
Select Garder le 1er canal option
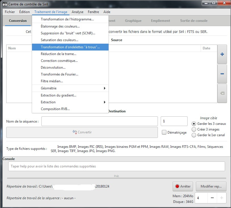pyautogui.click(x=194, y=135)
